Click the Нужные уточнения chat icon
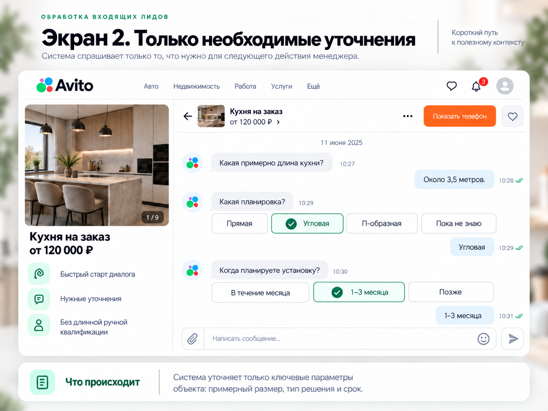Image resolution: width=548 pixels, height=411 pixels. click(x=39, y=299)
